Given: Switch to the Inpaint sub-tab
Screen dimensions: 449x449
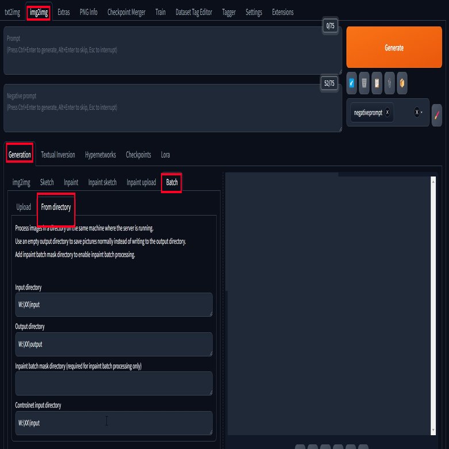Looking at the screenshot, I should point(71,182).
